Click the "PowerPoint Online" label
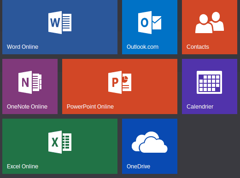This screenshot has width=240, height=178. pyautogui.click(x=90, y=107)
